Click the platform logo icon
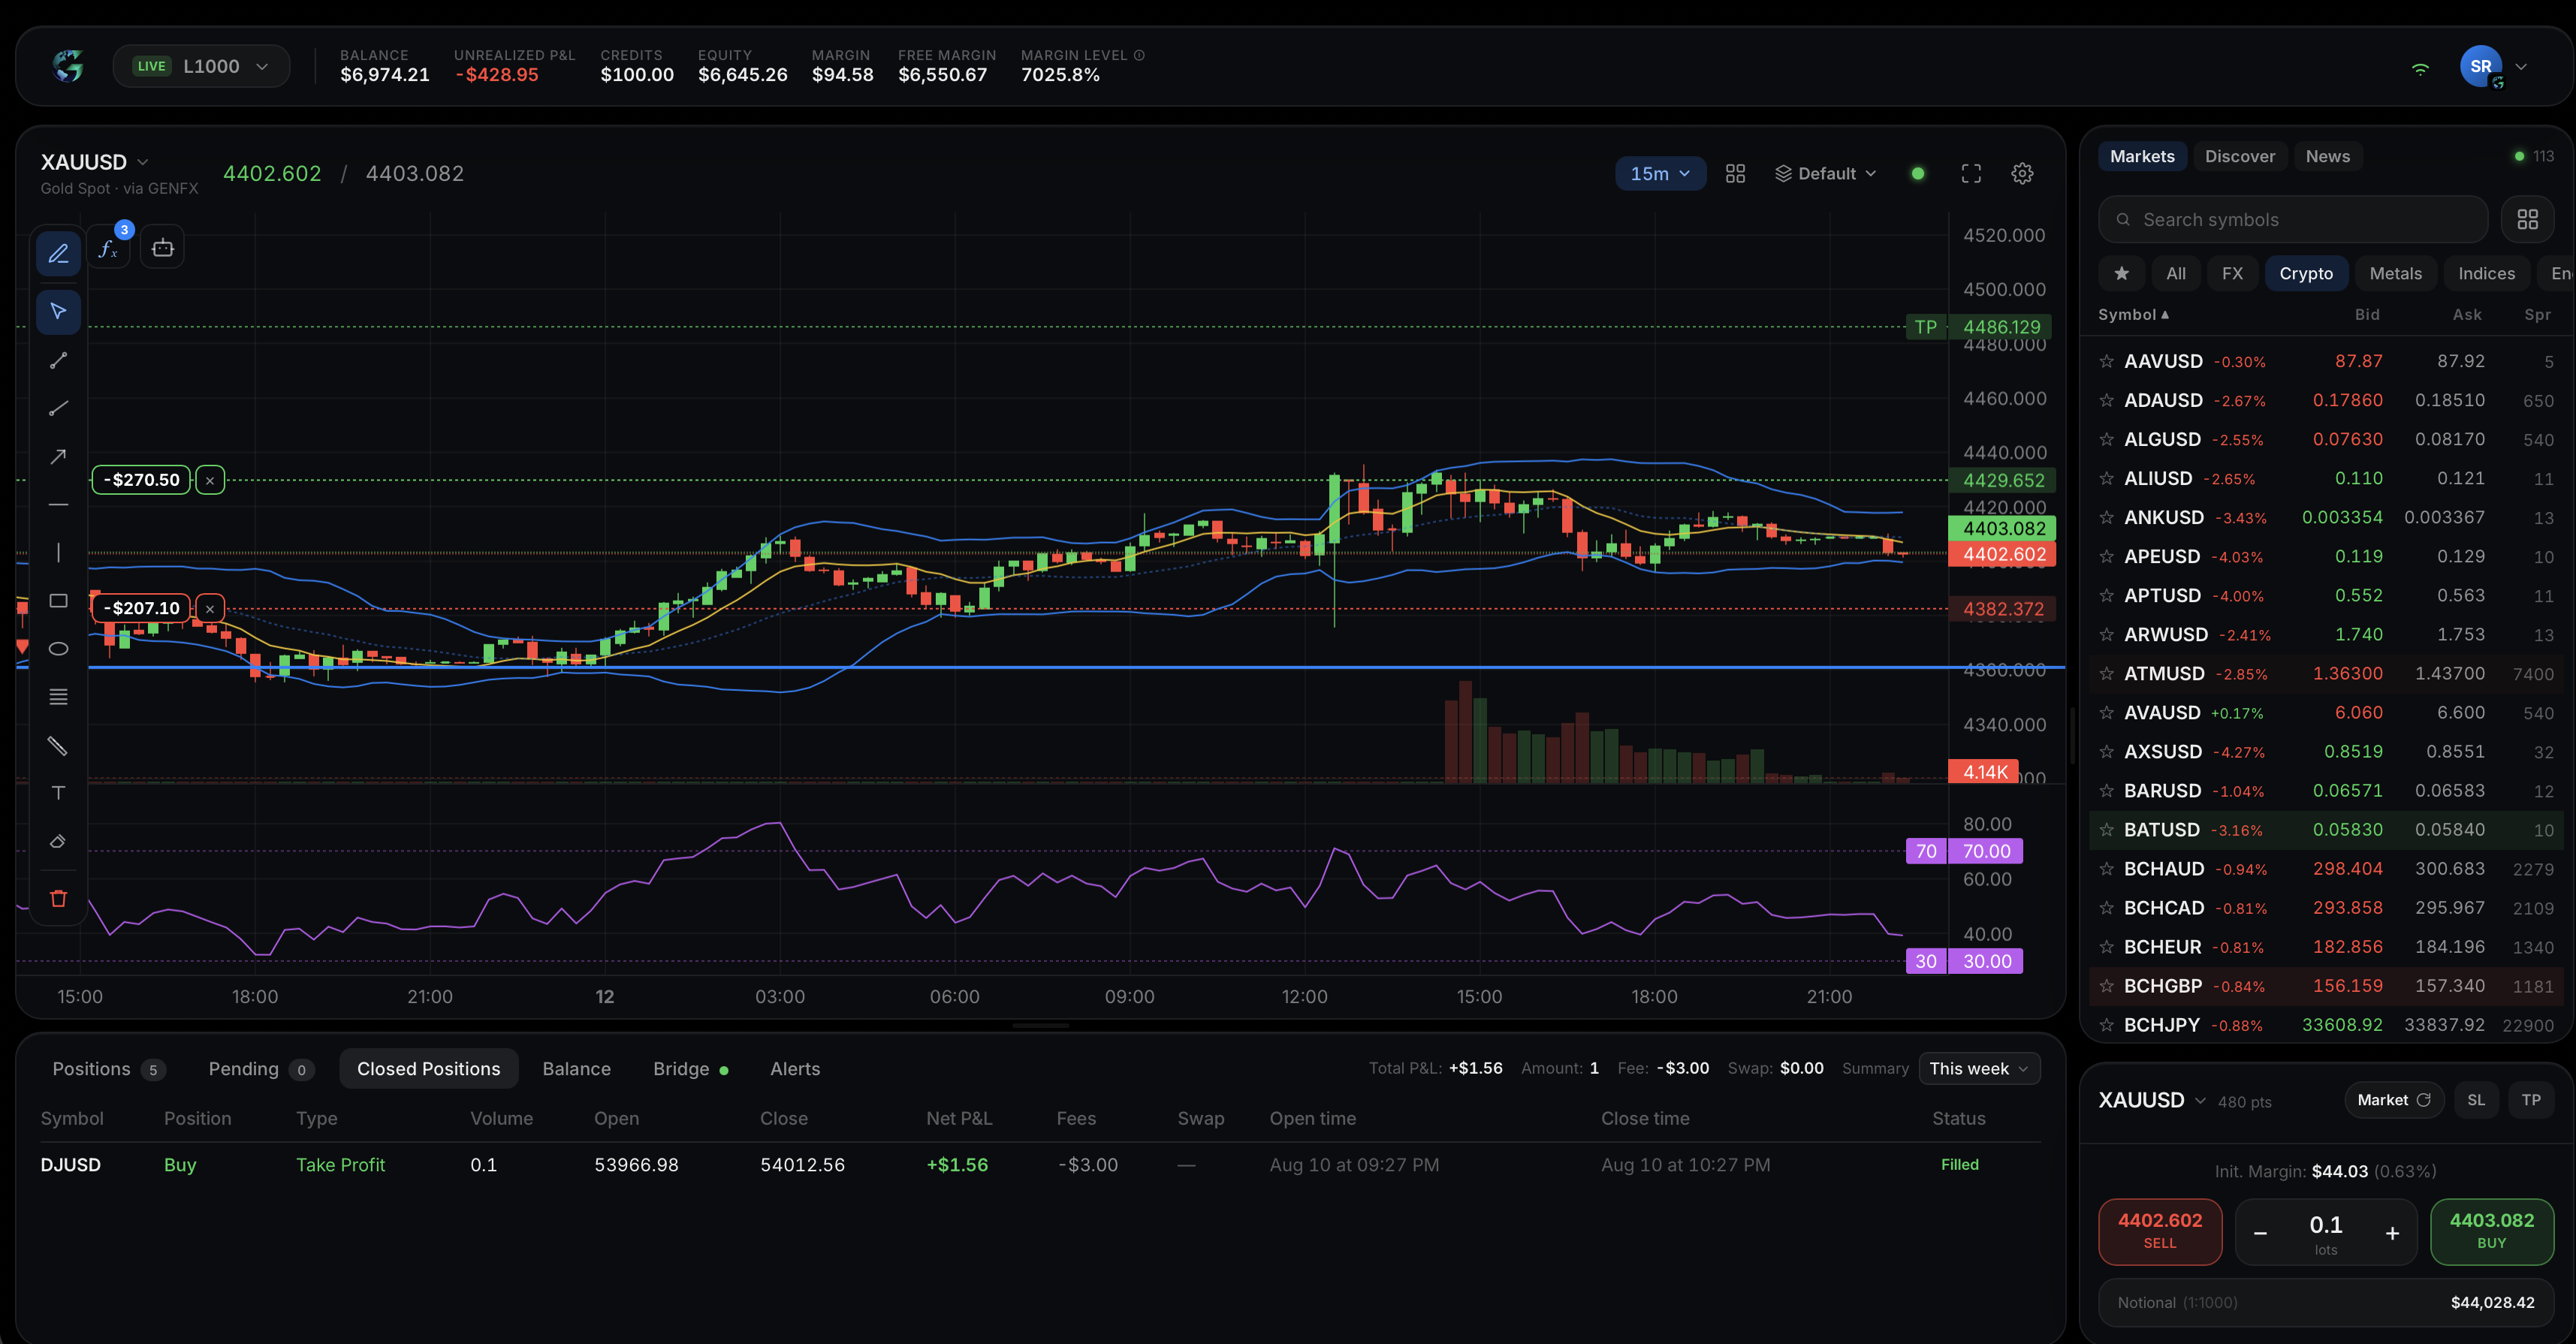 (68, 66)
